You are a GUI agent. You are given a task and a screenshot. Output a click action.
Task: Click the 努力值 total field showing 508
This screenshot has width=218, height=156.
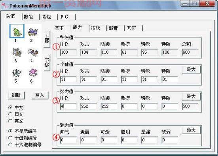point(190,106)
